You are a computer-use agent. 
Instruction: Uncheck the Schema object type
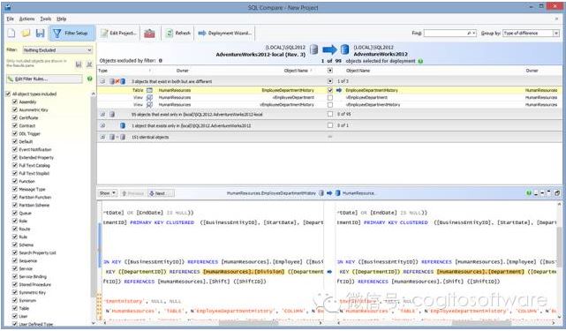15,244
